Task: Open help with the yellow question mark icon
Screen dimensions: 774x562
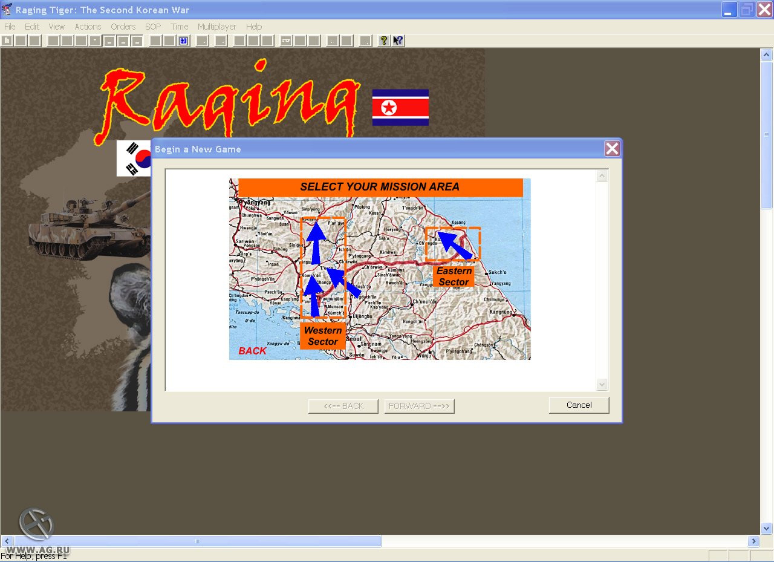Action: point(384,41)
